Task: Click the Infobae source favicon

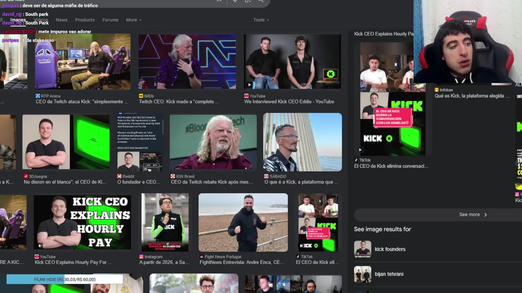Action: 437,90
